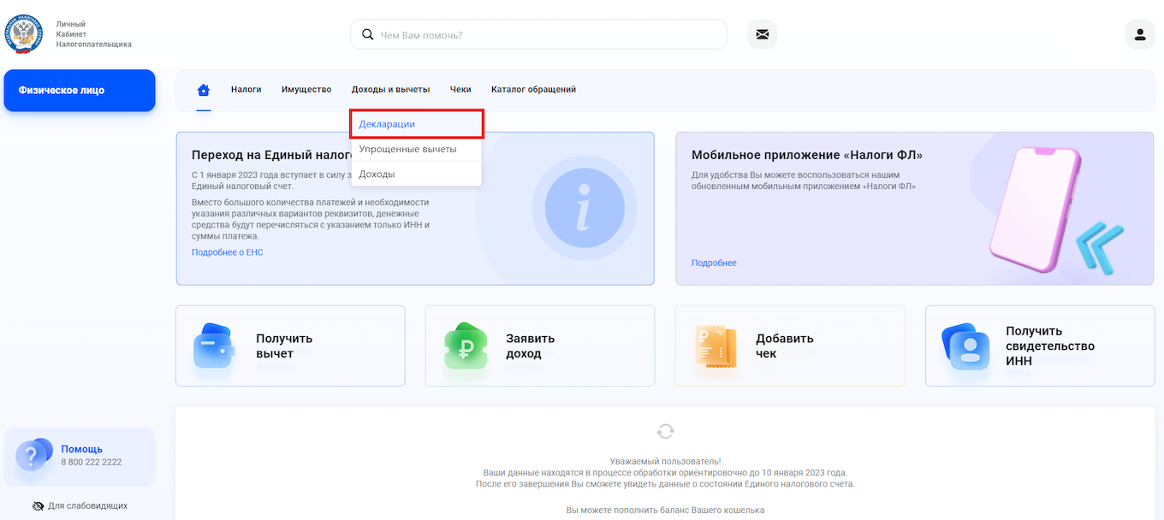Screen dimensions: 1164x520
Task: Open the Налоги menu item
Action: pyautogui.click(x=246, y=88)
